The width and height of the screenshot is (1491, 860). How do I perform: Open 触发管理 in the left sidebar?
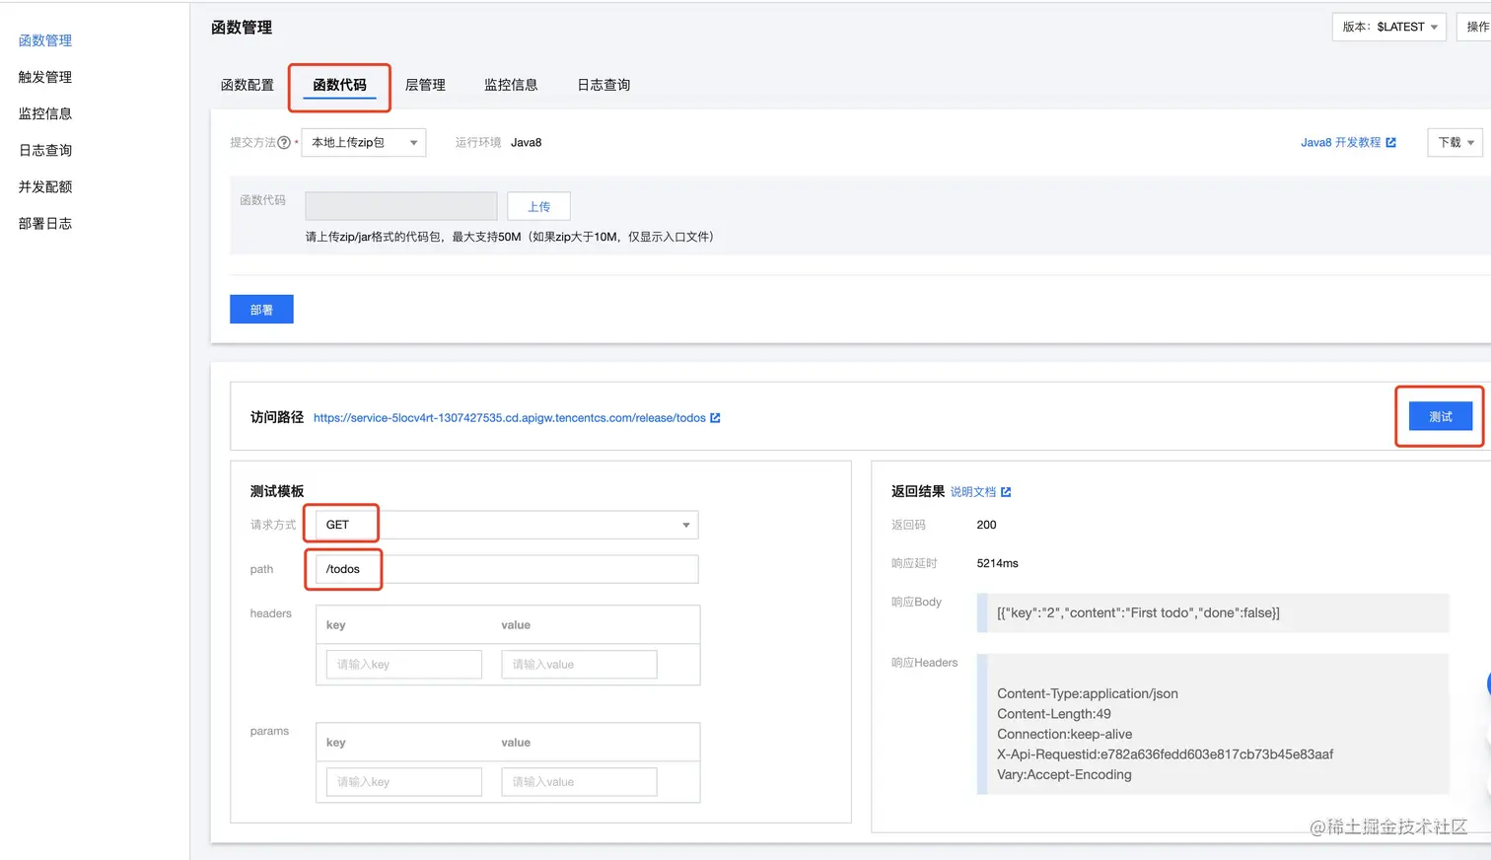[x=45, y=77]
